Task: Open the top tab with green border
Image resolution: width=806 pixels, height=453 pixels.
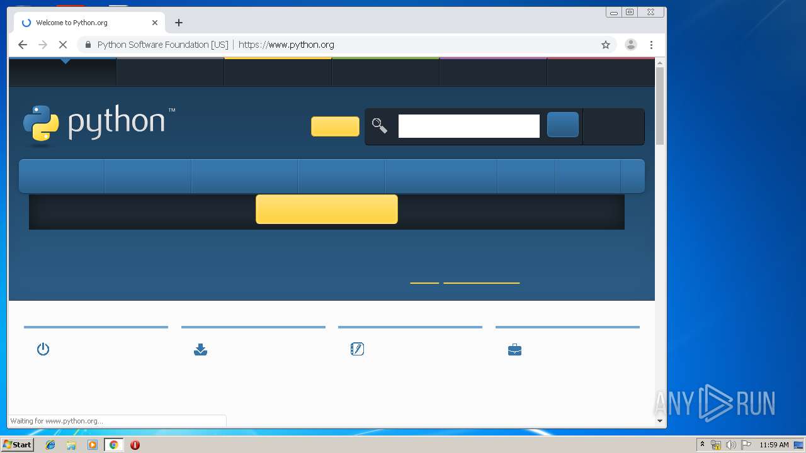Action: pyautogui.click(x=385, y=72)
